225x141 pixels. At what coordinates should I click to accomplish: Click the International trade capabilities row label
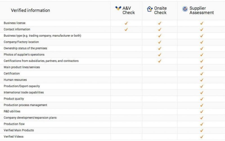(24, 92)
